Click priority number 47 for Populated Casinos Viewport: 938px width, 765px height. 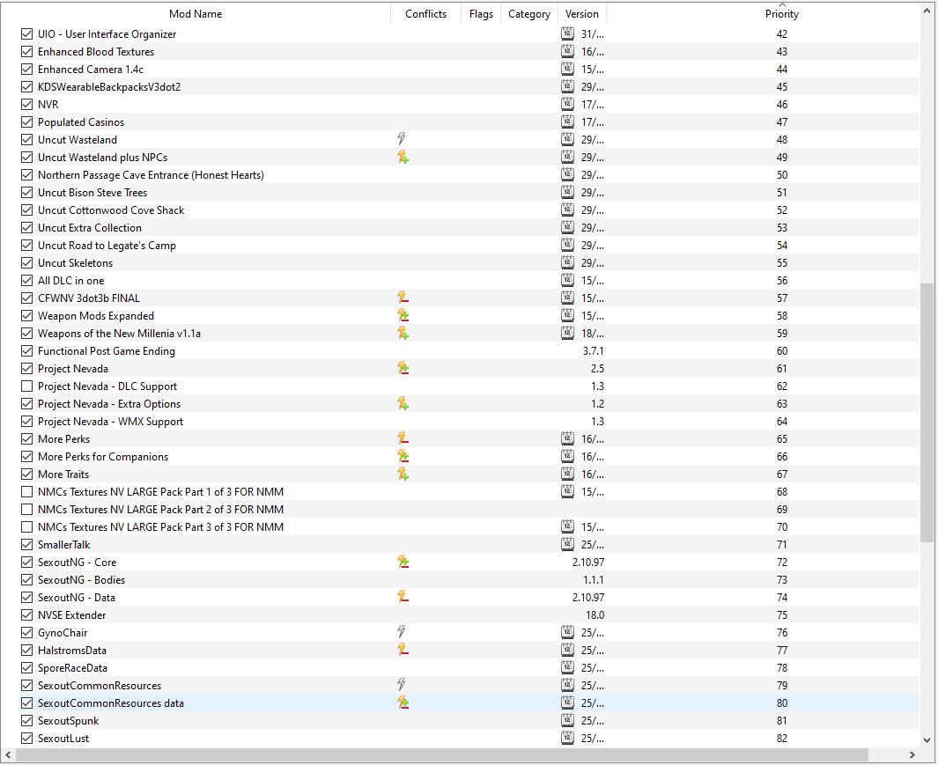[782, 122]
